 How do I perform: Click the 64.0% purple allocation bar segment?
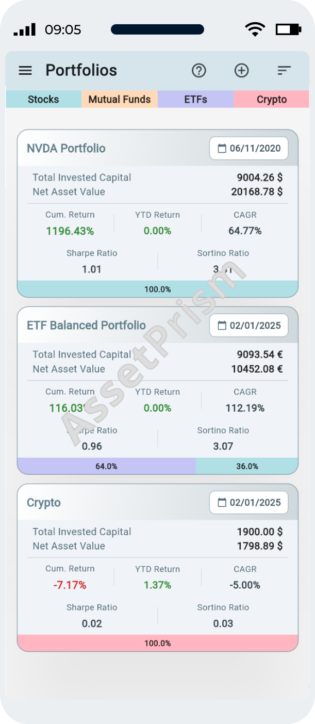[x=106, y=466]
